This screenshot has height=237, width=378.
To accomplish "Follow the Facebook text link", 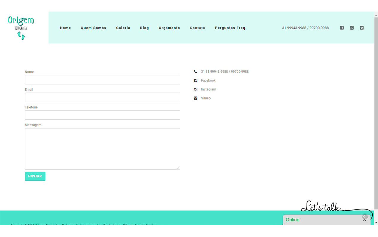I will [x=208, y=81].
